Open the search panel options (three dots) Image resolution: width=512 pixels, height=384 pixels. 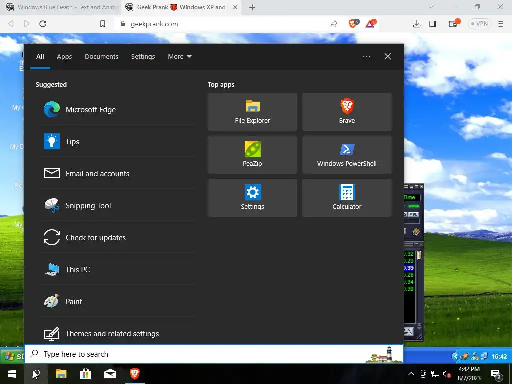[x=367, y=56]
